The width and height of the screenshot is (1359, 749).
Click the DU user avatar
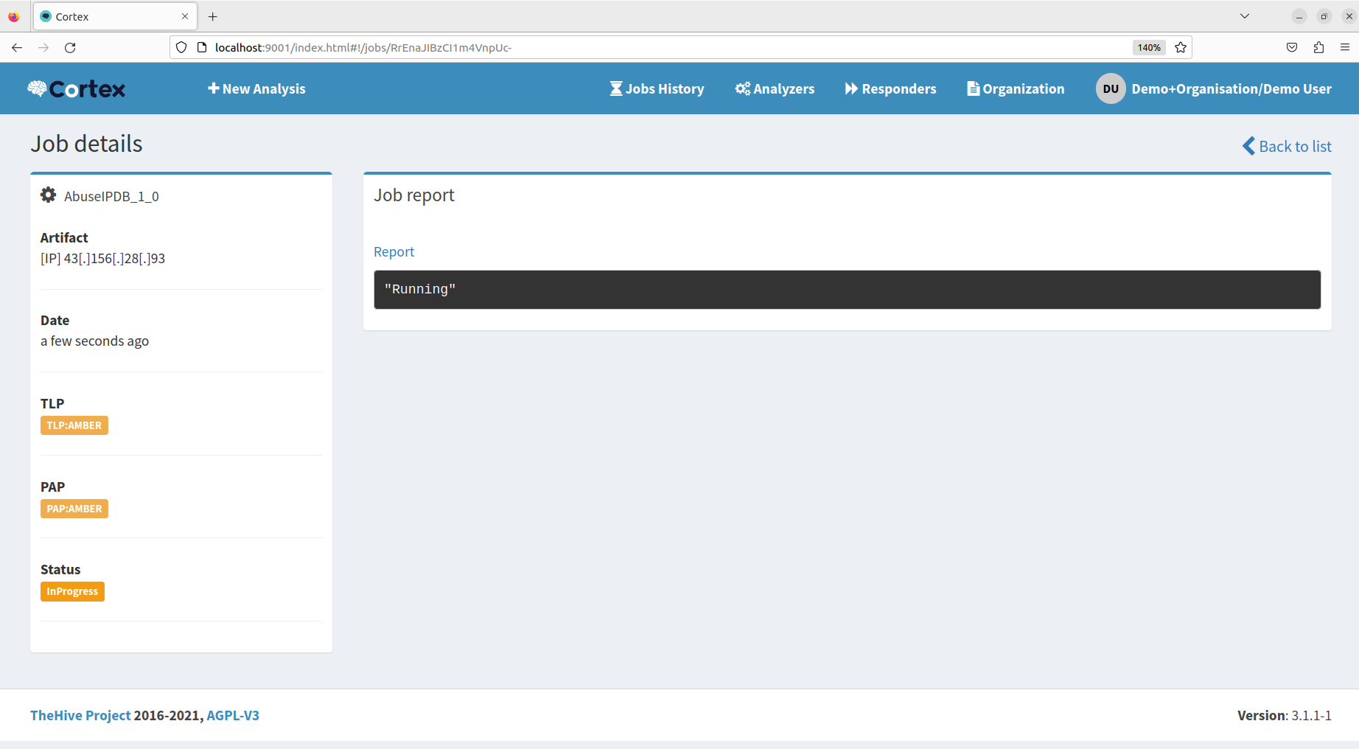[x=1111, y=88]
